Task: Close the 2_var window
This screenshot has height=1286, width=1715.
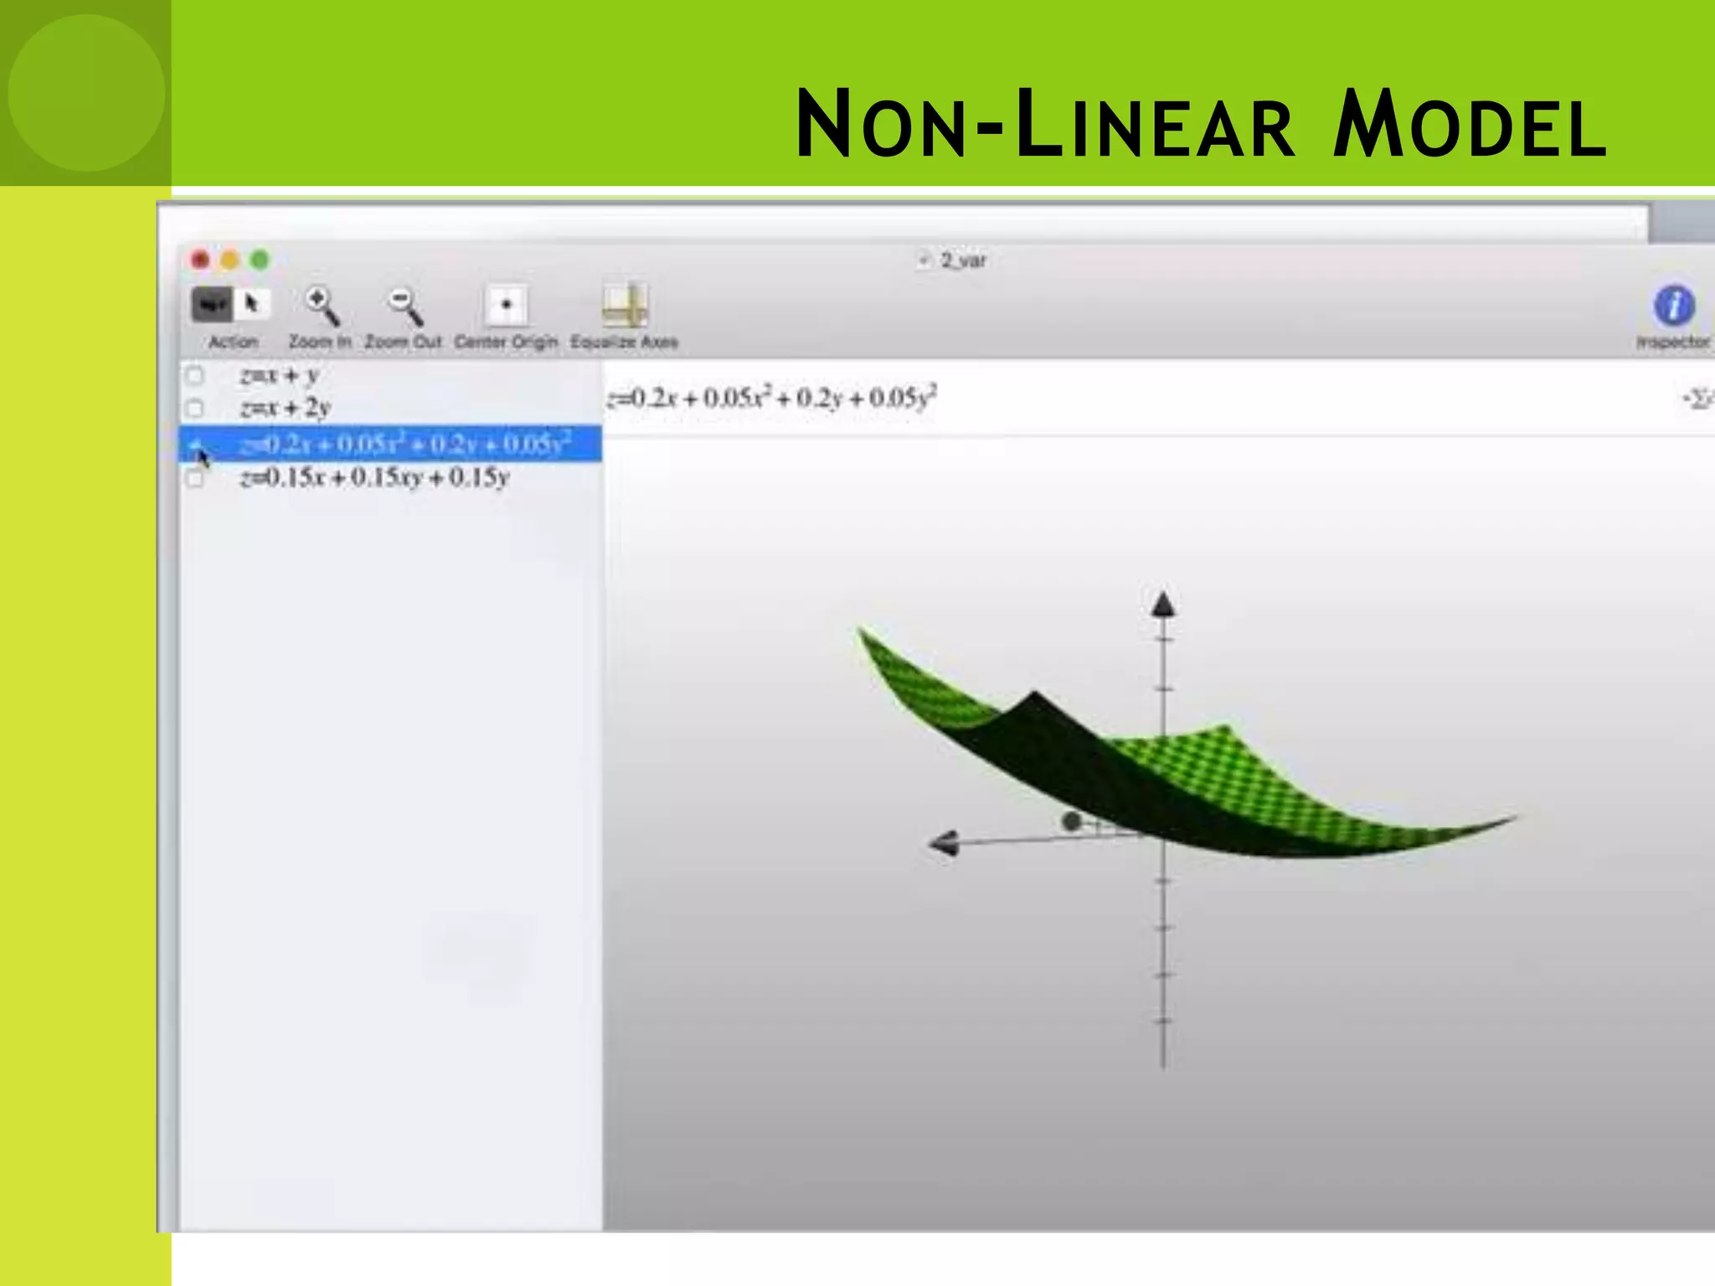Action: coord(200,260)
